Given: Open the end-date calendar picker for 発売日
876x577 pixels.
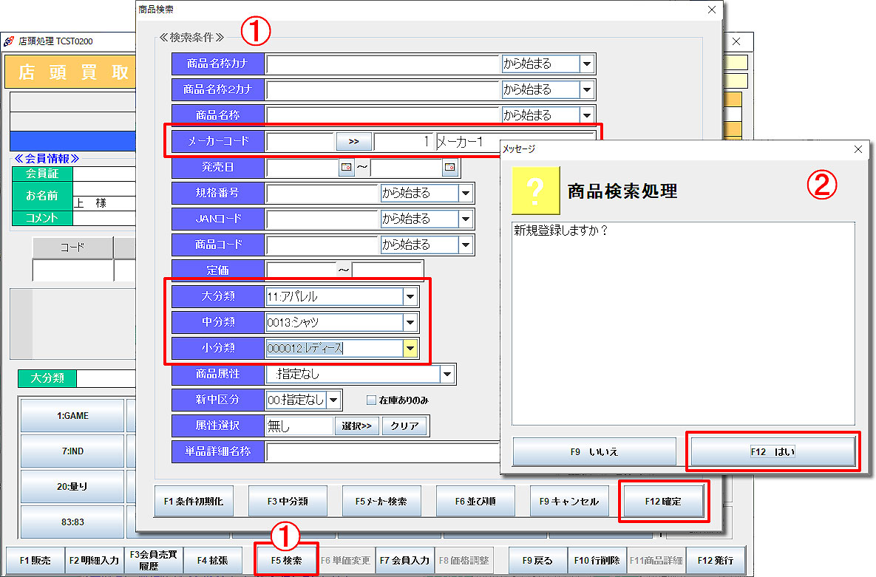Looking at the screenshot, I should click(450, 167).
